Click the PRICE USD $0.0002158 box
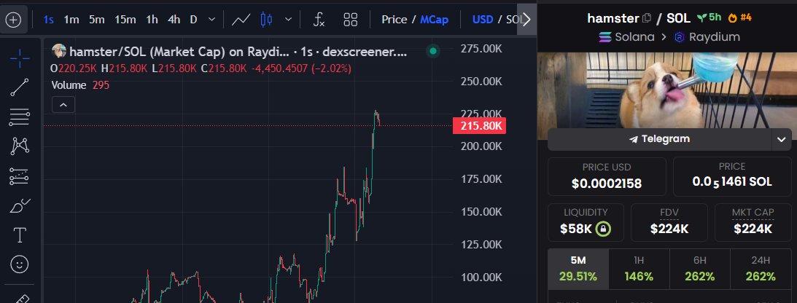The width and height of the screenshot is (797, 303). click(x=607, y=176)
